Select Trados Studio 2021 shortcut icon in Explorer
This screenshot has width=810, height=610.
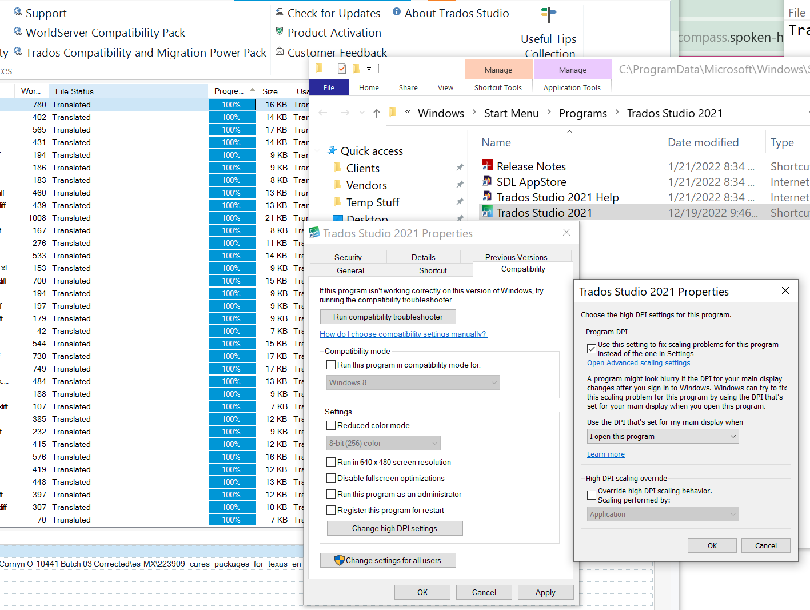pyautogui.click(x=488, y=212)
